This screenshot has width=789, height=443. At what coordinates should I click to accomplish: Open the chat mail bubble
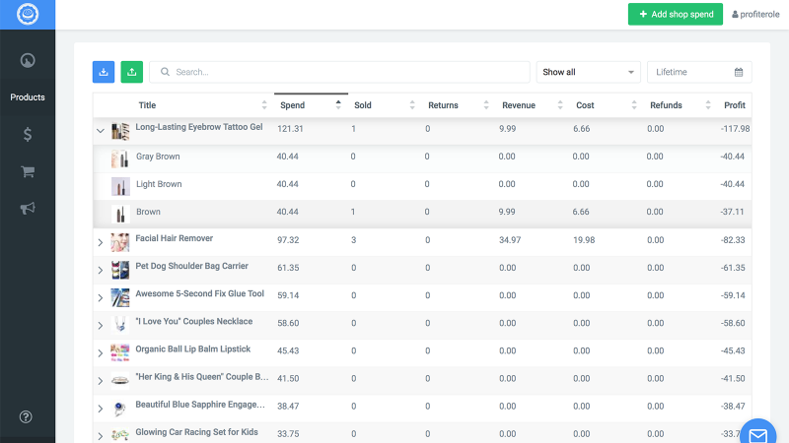click(757, 433)
